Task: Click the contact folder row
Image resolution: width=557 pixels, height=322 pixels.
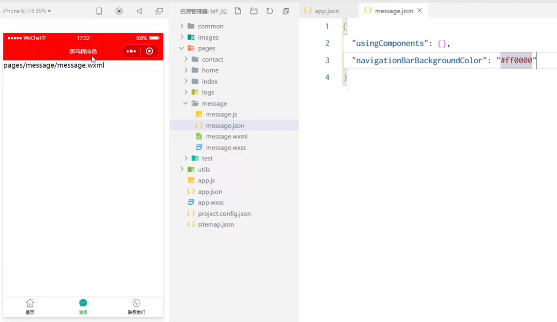Action: pos(234,59)
